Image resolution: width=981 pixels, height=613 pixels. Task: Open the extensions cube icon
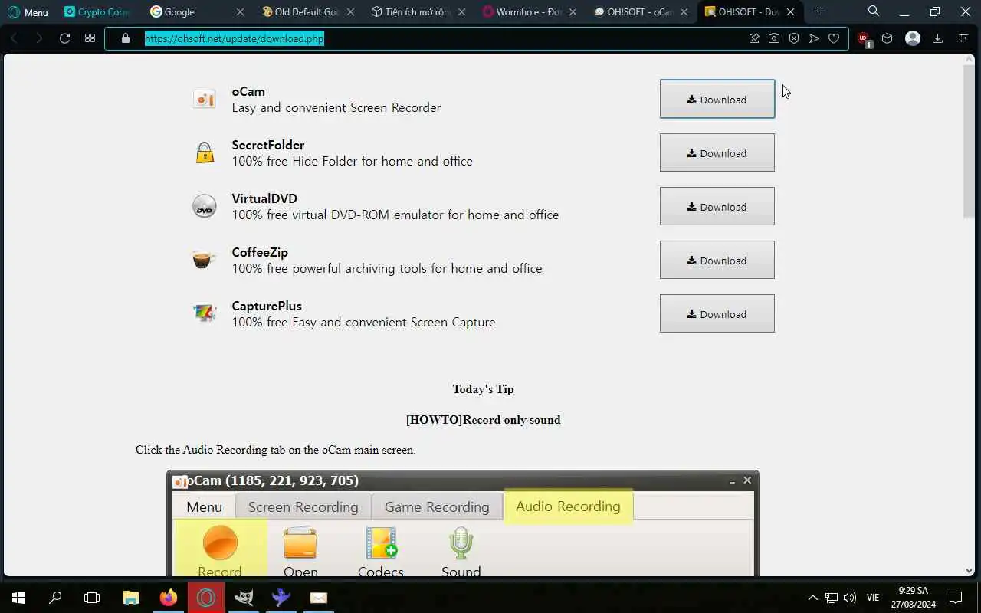click(887, 38)
